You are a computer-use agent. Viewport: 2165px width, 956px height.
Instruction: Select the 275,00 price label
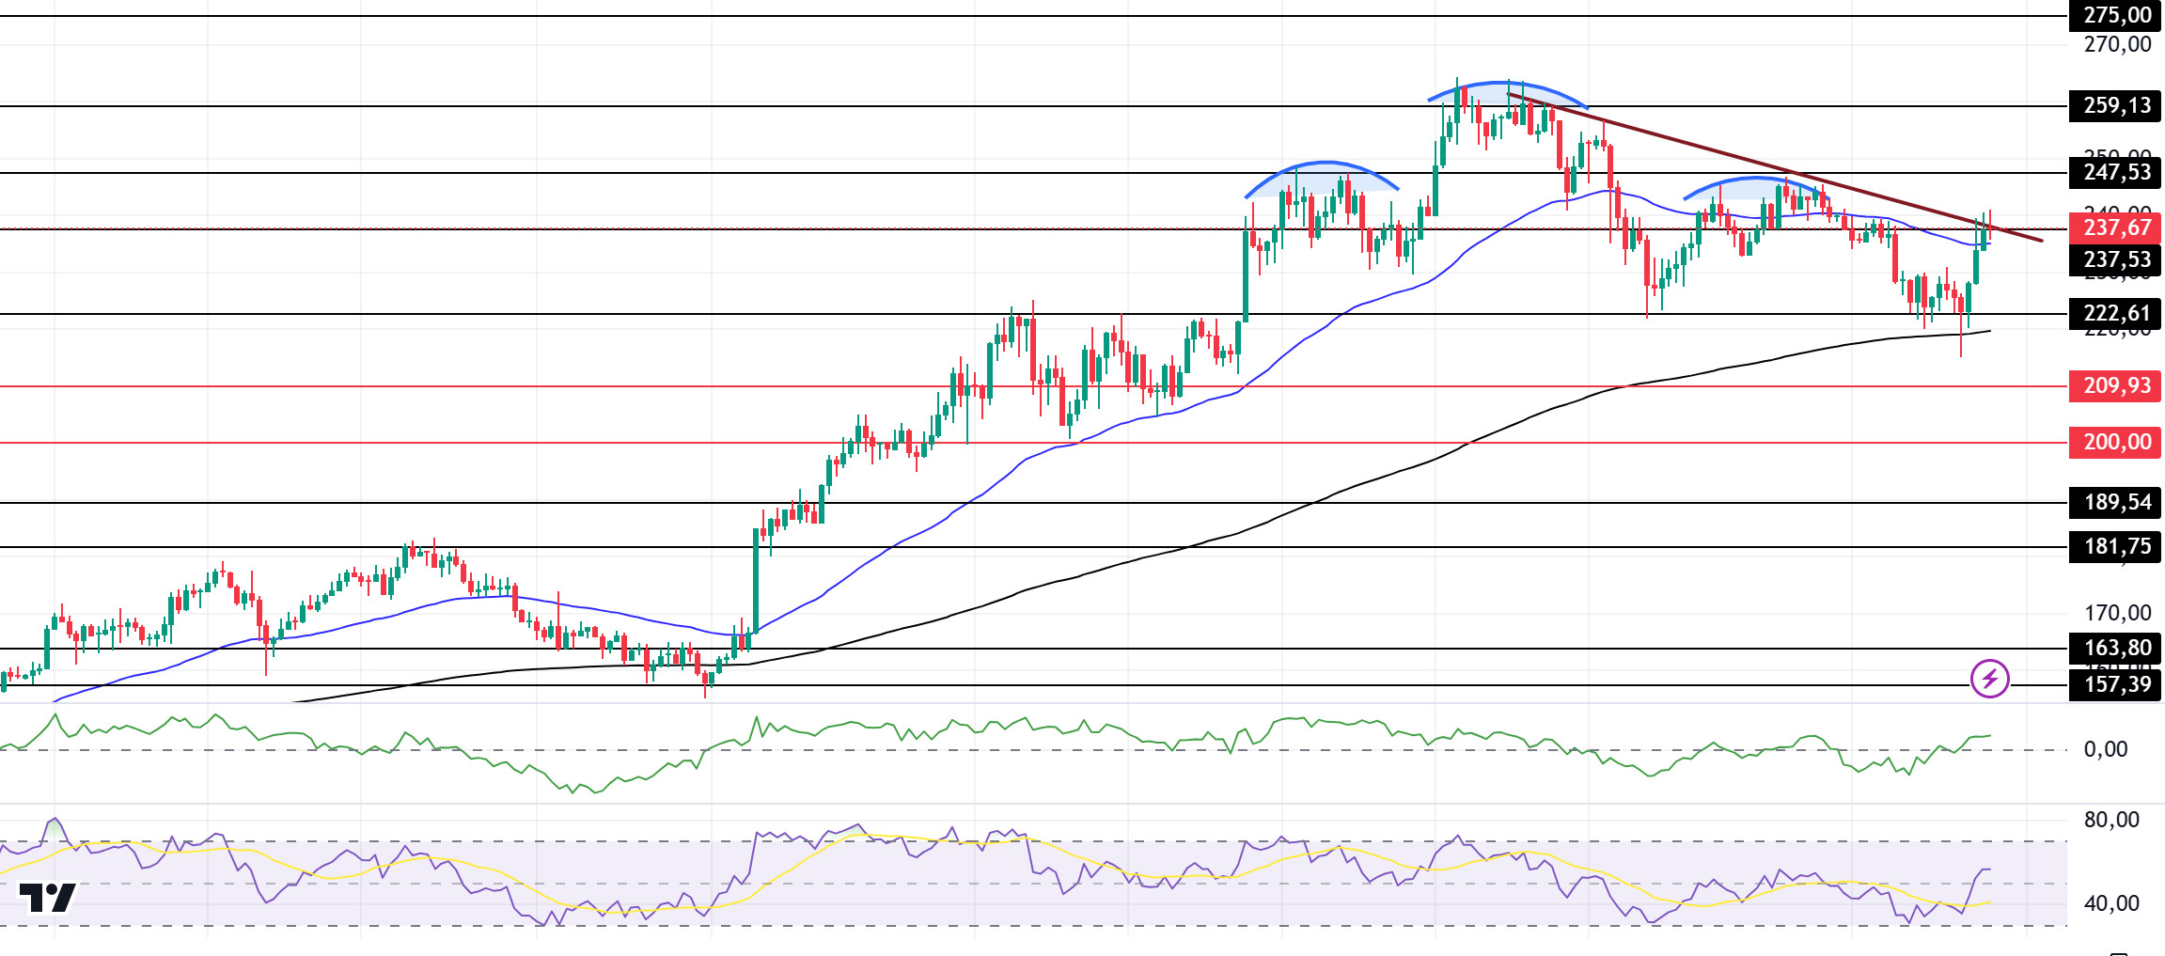coord(2115,15)
